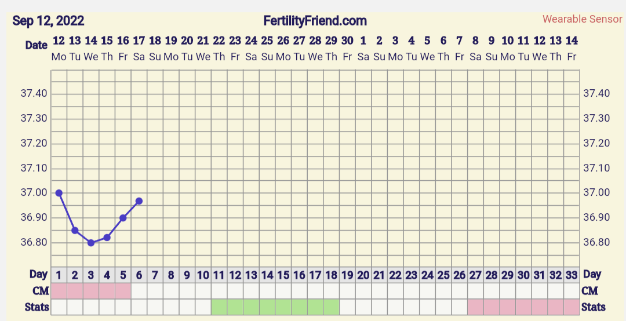Click the temperature data point for Tuesday 13
This screenshot has width=626, height=321.
point(75,231)
